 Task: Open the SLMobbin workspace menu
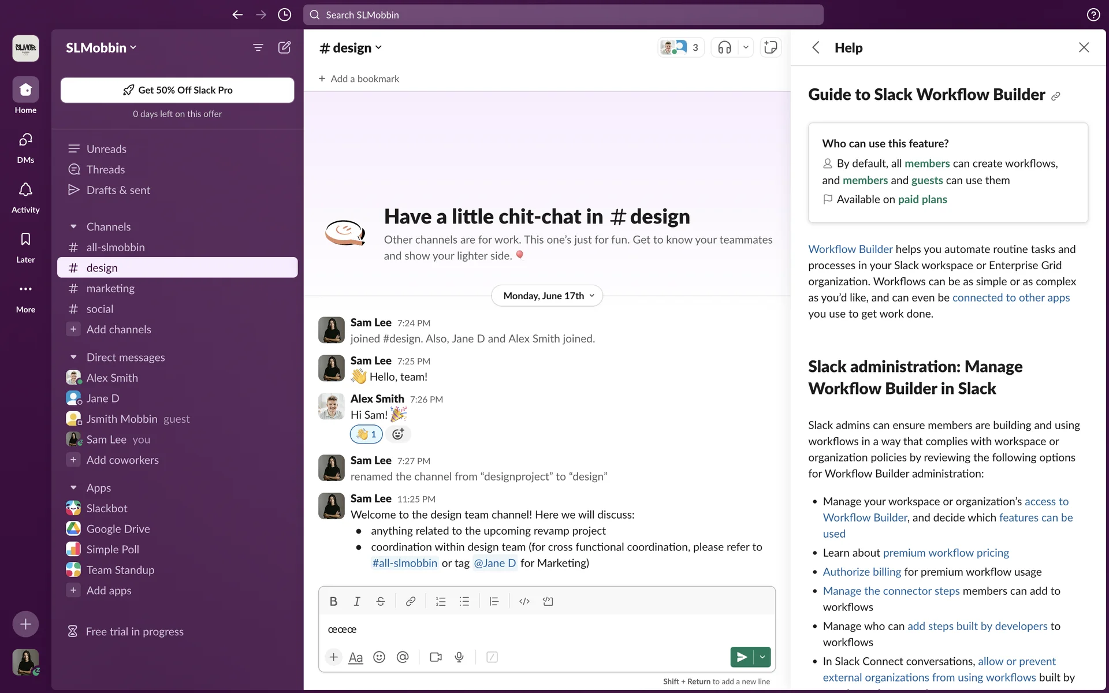pyautogui.click(x=101, y=48)
